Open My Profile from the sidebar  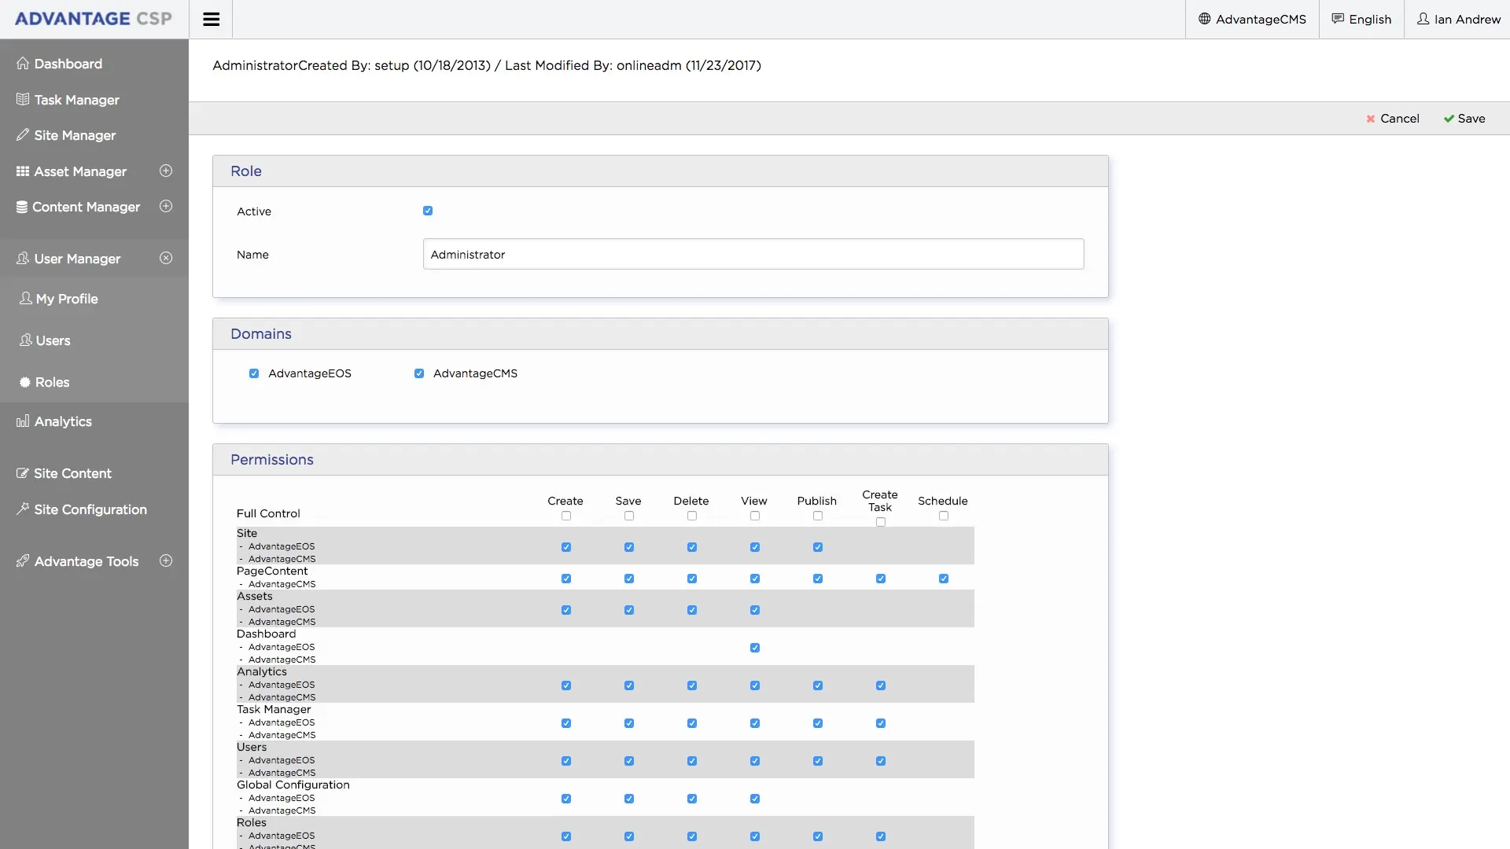coord(65,299)
